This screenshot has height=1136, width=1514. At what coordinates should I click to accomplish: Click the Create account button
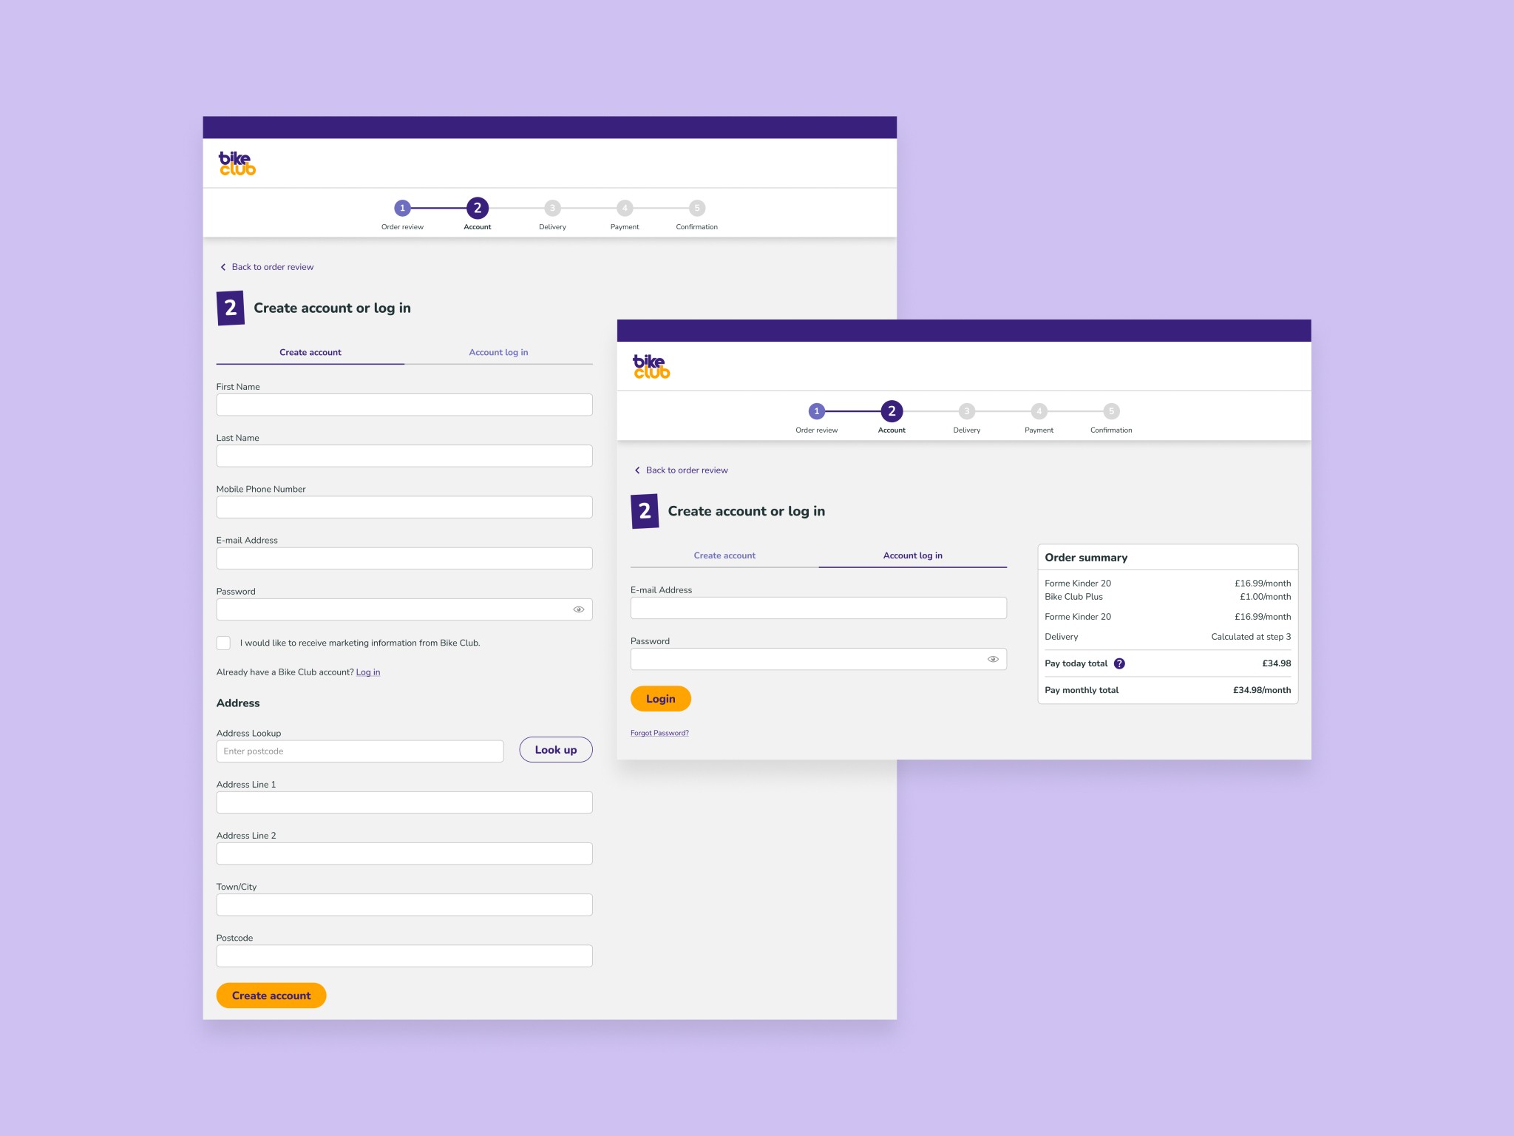(x=272, y=994)
